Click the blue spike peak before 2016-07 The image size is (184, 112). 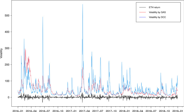43,17
